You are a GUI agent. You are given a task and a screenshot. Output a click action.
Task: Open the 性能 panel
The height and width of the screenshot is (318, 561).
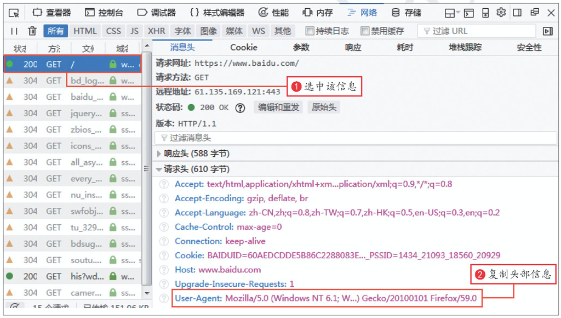[x=274, y=13]
